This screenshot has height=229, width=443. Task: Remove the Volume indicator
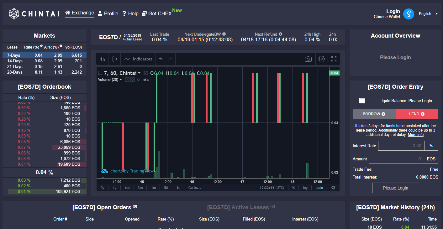(x=132, y=80)
